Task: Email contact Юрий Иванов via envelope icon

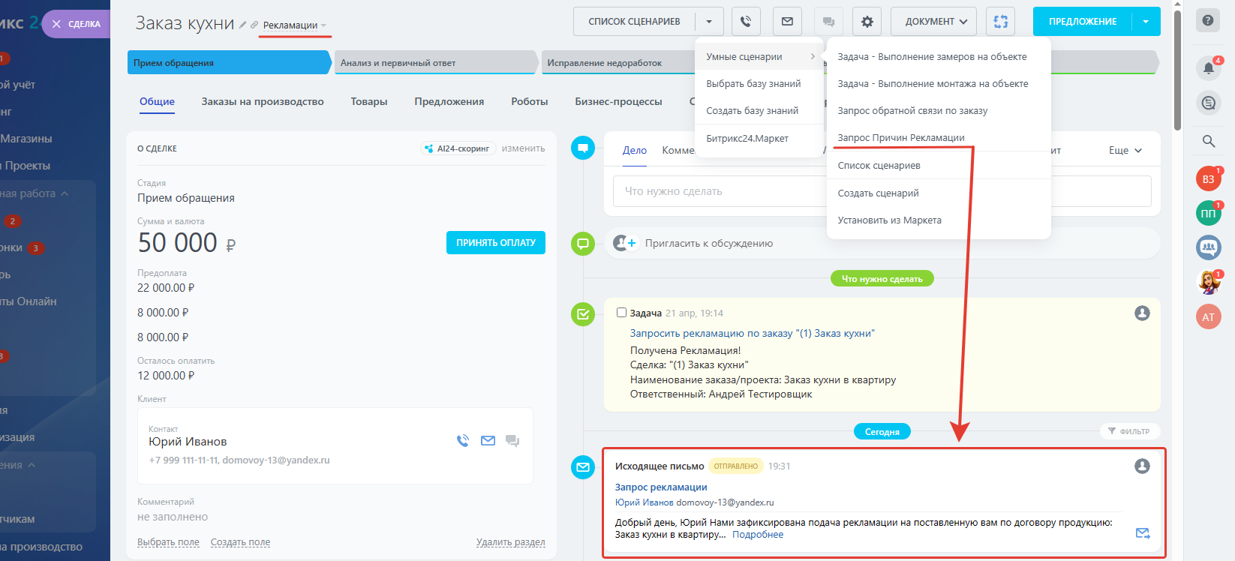Action: [x=488, y=441]
